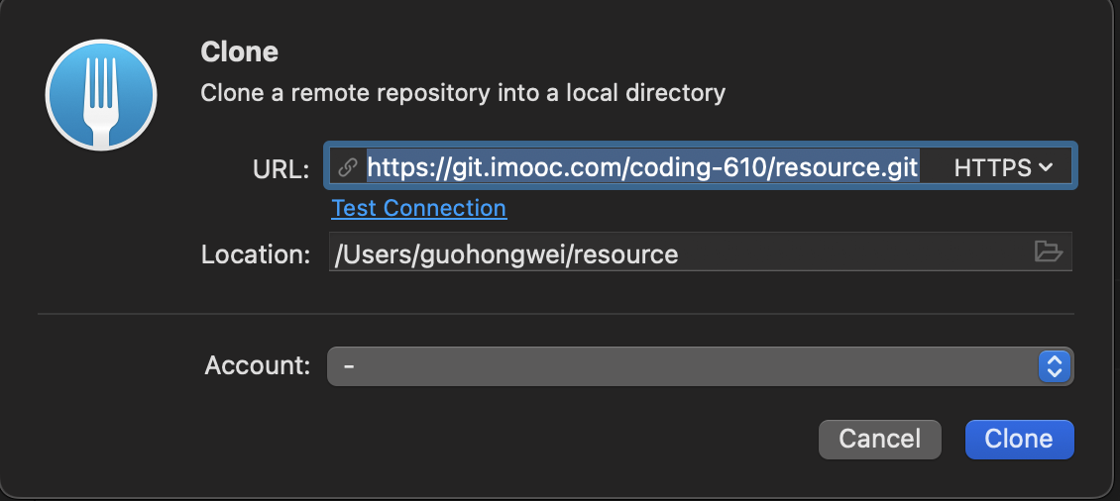Screen dimensions: 1120x501
Task: Click the blue Clone button
Action: (1019, 439)
